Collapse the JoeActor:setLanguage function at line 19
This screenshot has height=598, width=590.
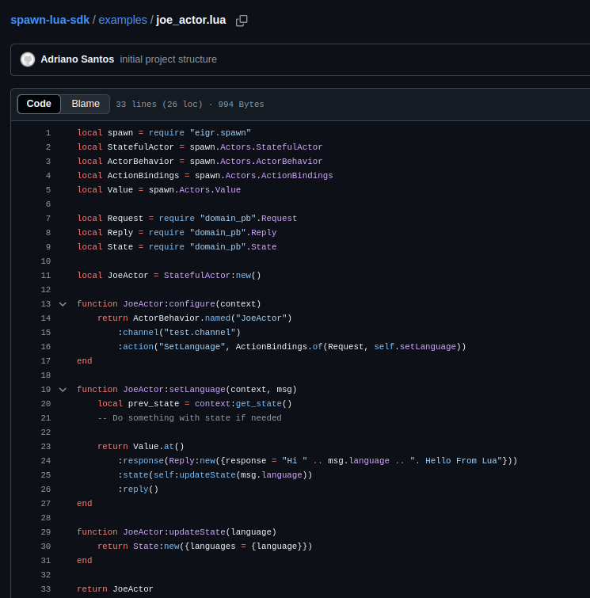point(63,390)
